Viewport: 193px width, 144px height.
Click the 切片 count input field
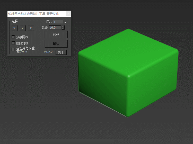pos(58,22)
